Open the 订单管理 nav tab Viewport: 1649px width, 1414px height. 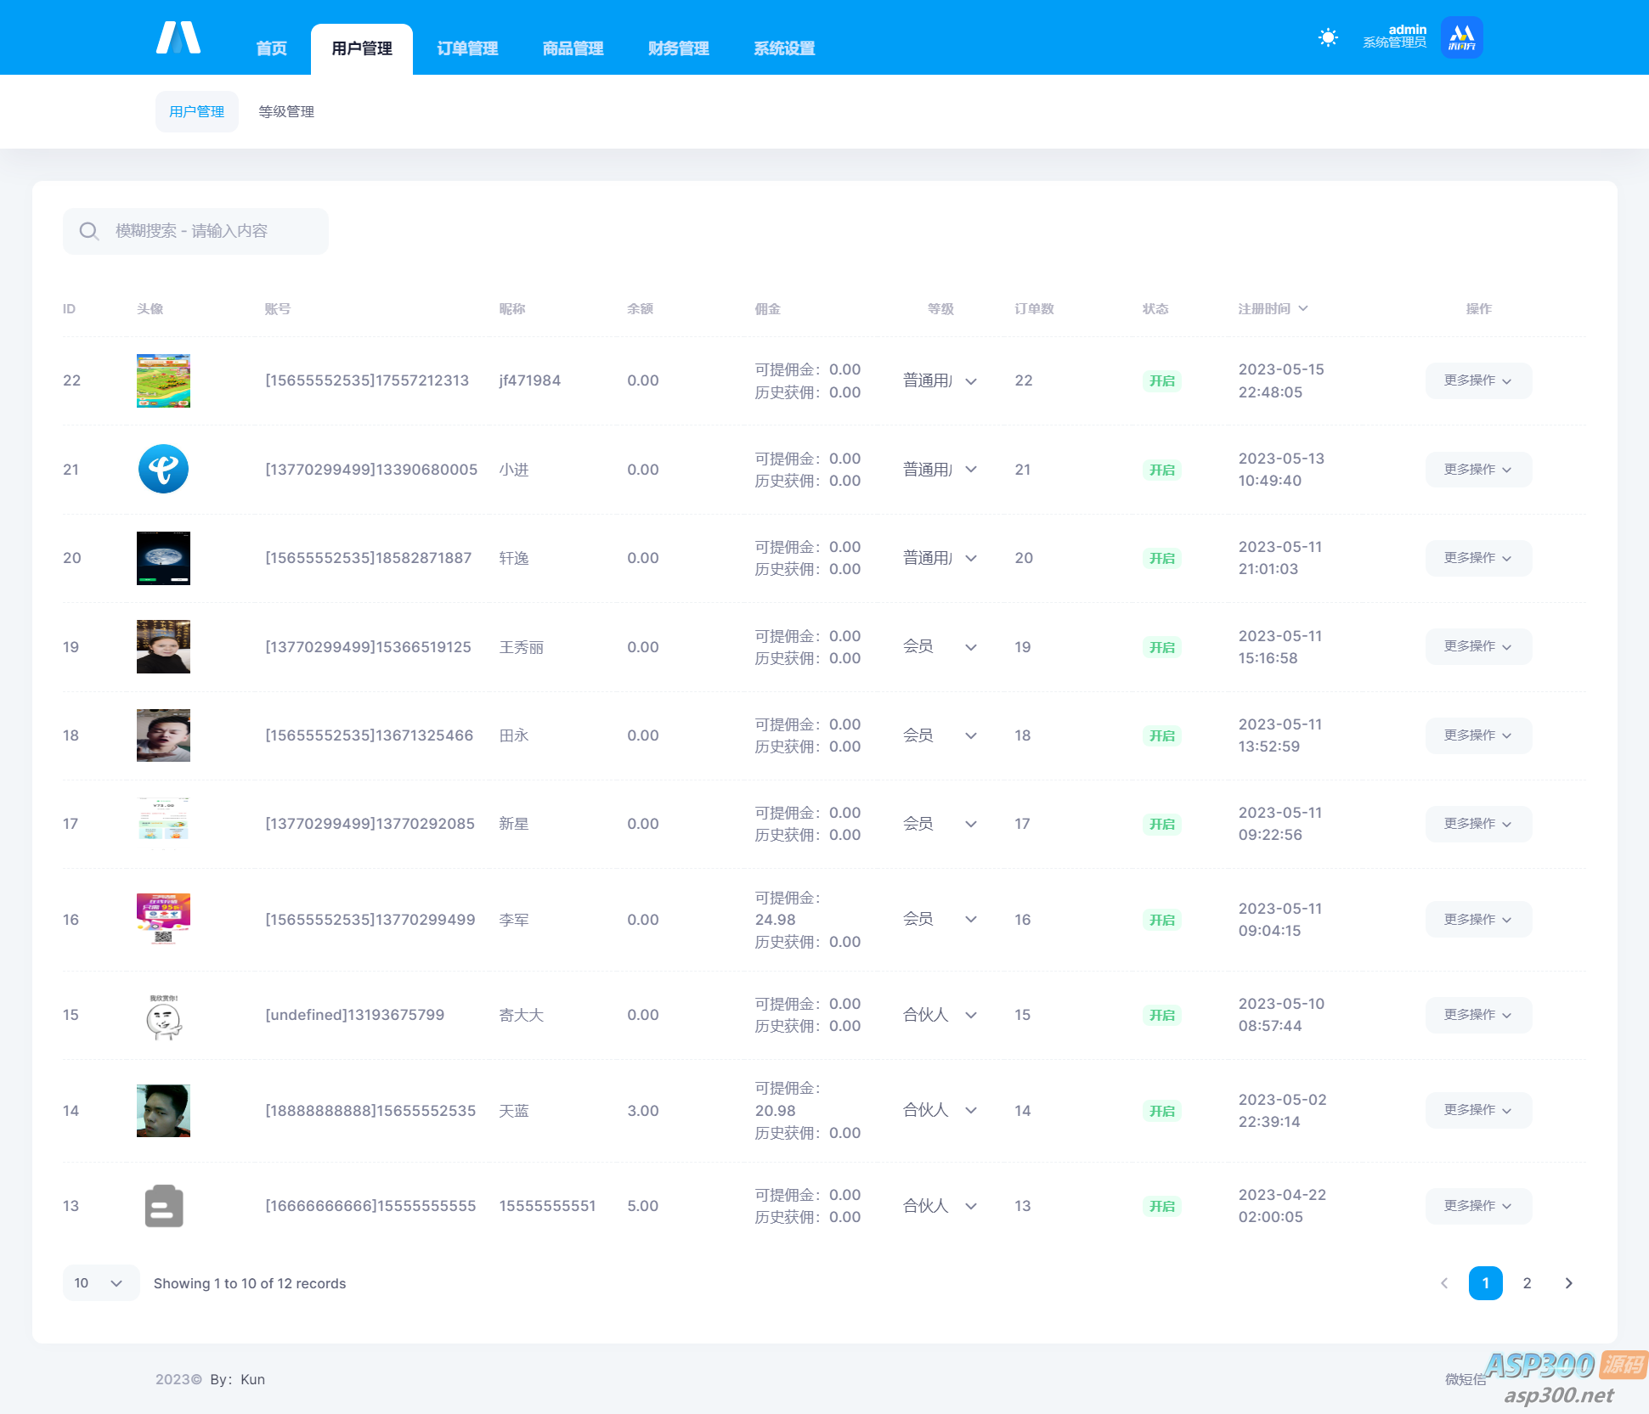coord(467,49)
